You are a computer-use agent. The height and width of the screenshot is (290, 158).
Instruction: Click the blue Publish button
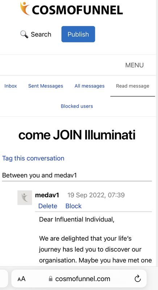pyautogui.click(x=78, y=34)
